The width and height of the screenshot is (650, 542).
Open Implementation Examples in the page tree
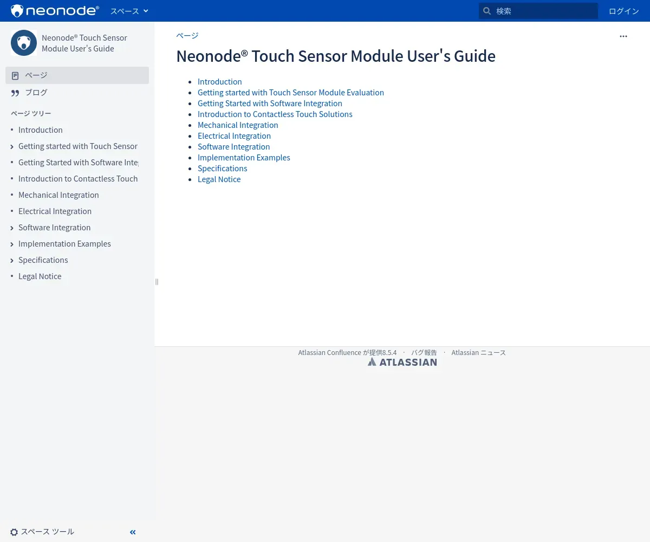64,243
